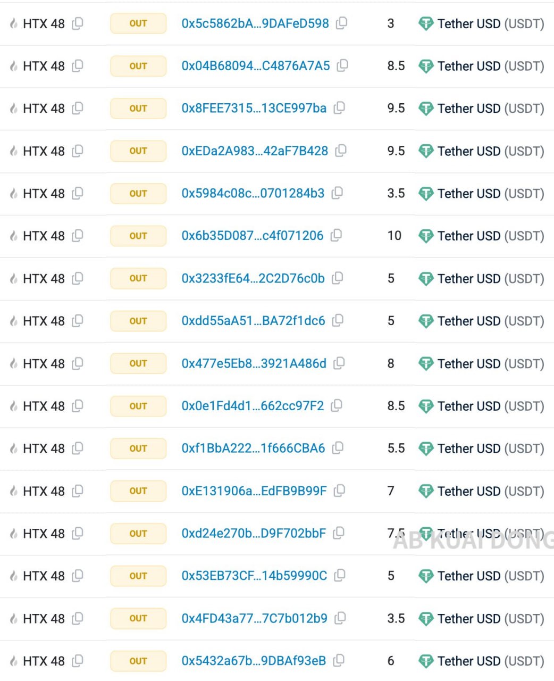554x681 pixels.
Task: Click amount 8 in 0x477e5Eb8 row
Action: [x=391, y=363]
